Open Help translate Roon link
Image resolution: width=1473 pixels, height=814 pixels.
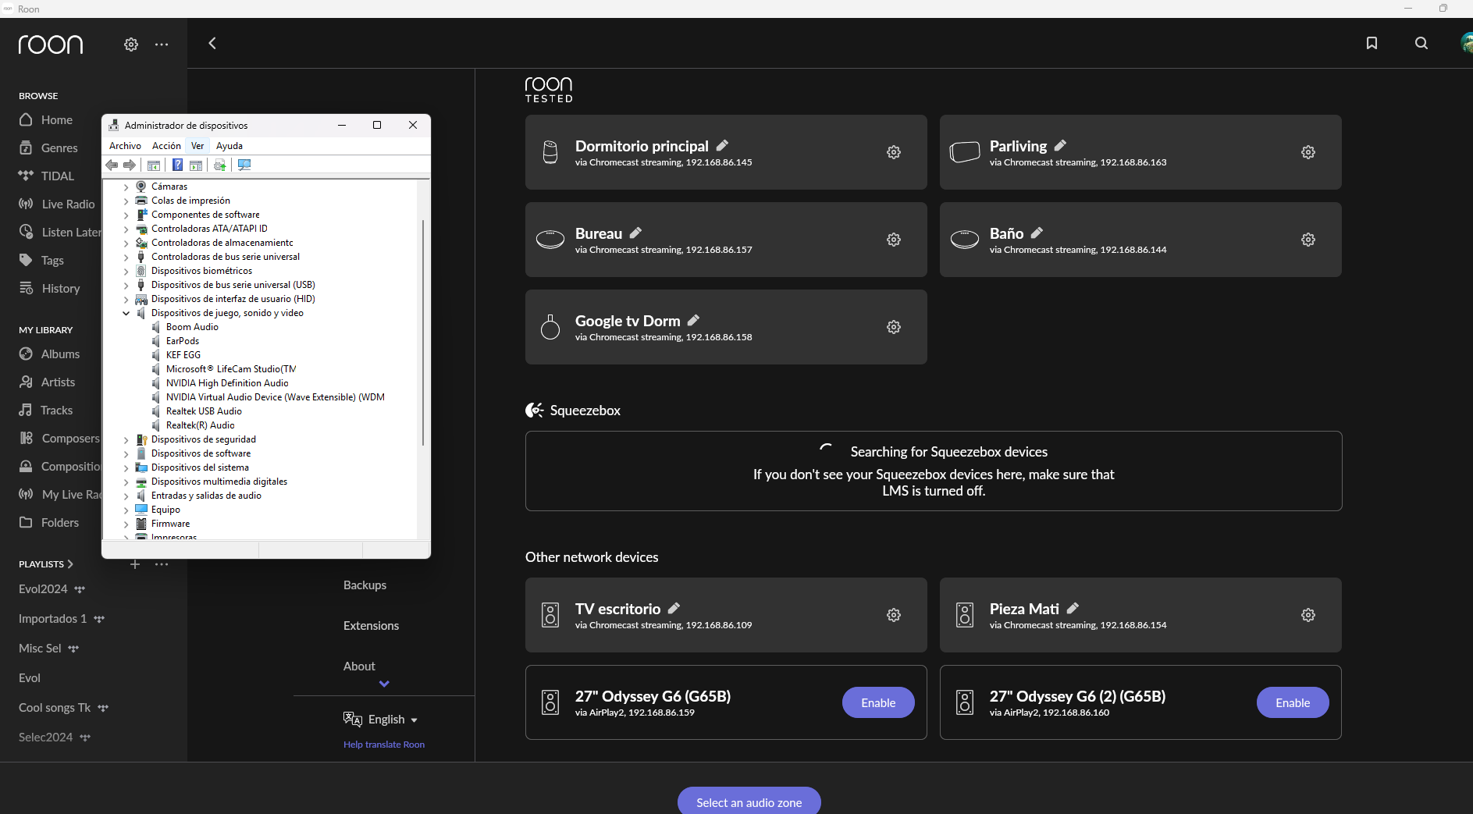[x=384, y=745]
